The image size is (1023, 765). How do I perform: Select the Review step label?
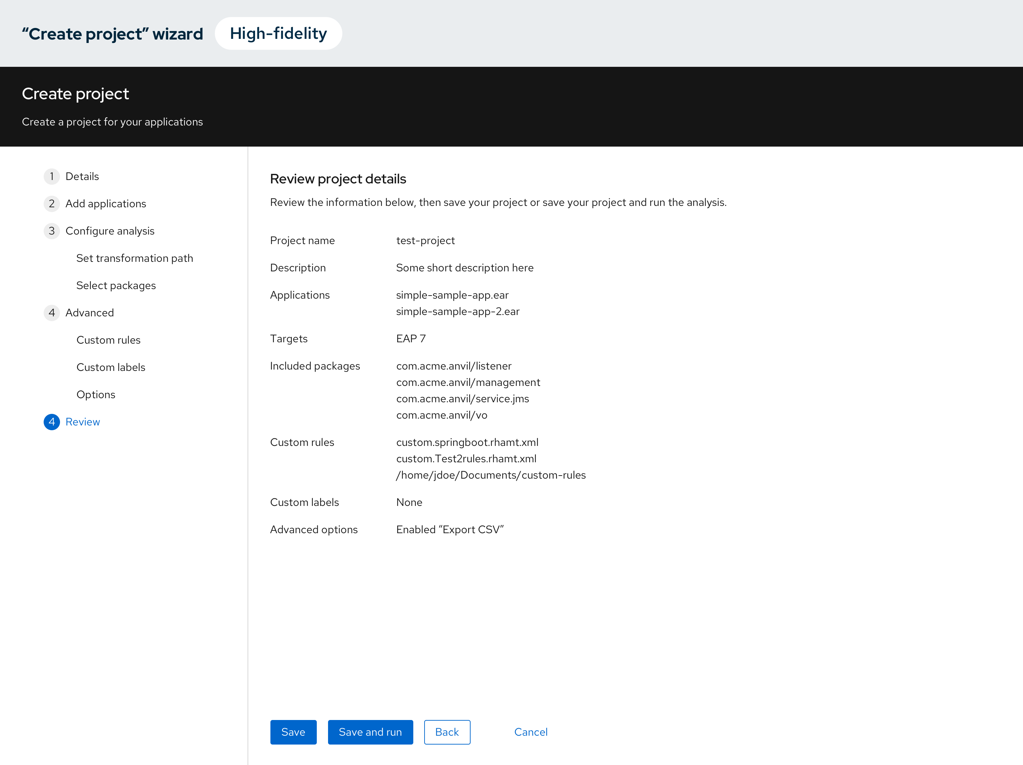coord(82,422)
